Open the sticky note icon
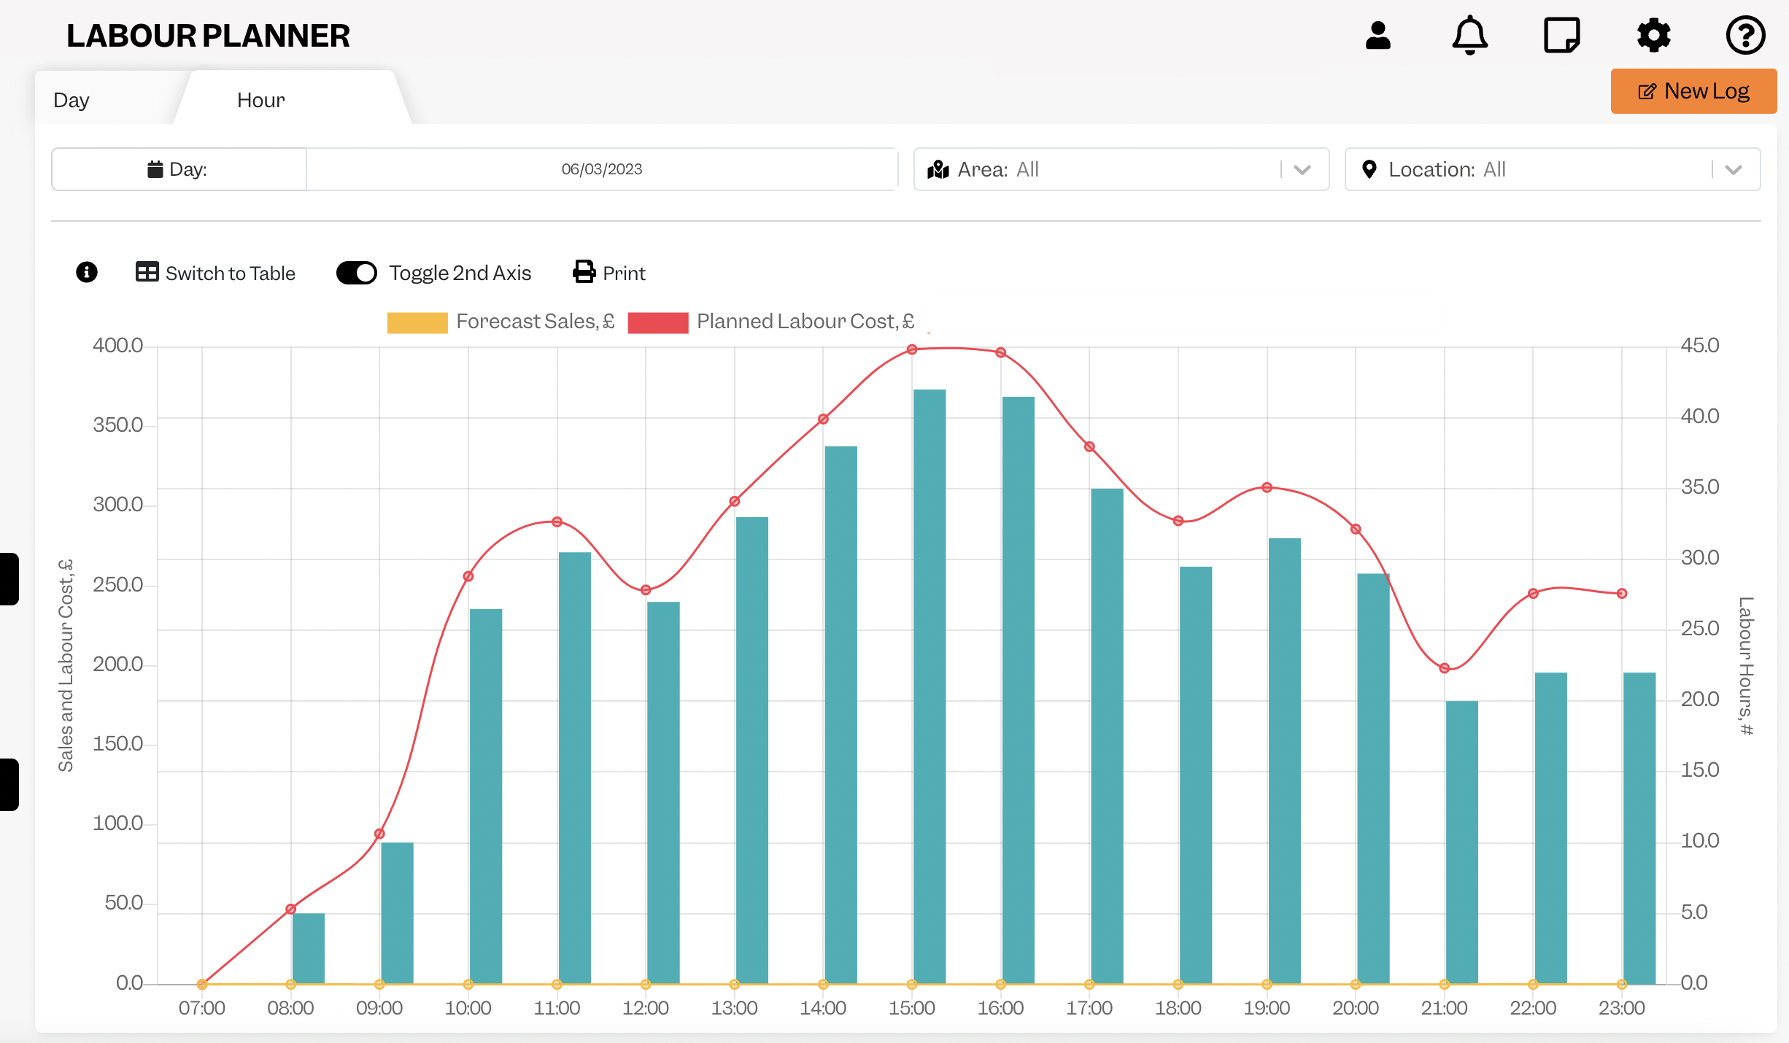This screenshot has height=1043, width=1789. pos(1561,35)
